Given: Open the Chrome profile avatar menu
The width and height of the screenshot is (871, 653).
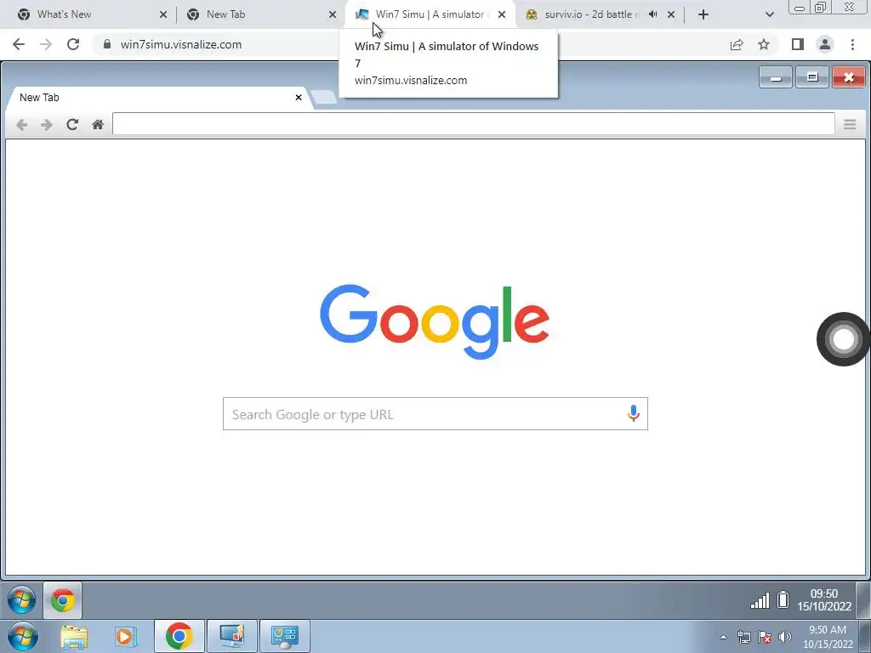Looking at the screenshot, I should pyautogui.click(x=825, y=44).
